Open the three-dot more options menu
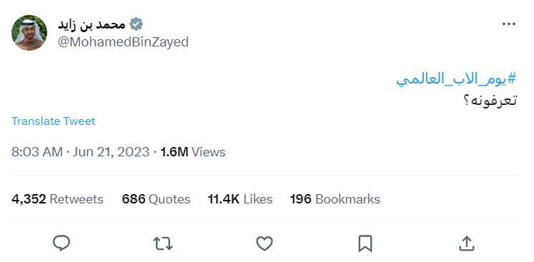Screen dimensions: 534x262 509,24
